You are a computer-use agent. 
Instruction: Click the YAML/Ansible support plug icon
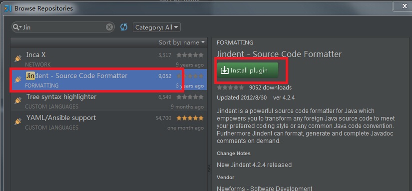18,121
